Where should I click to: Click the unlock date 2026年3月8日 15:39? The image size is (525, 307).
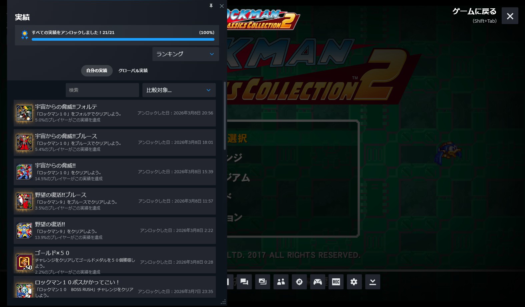pos(193,172)
